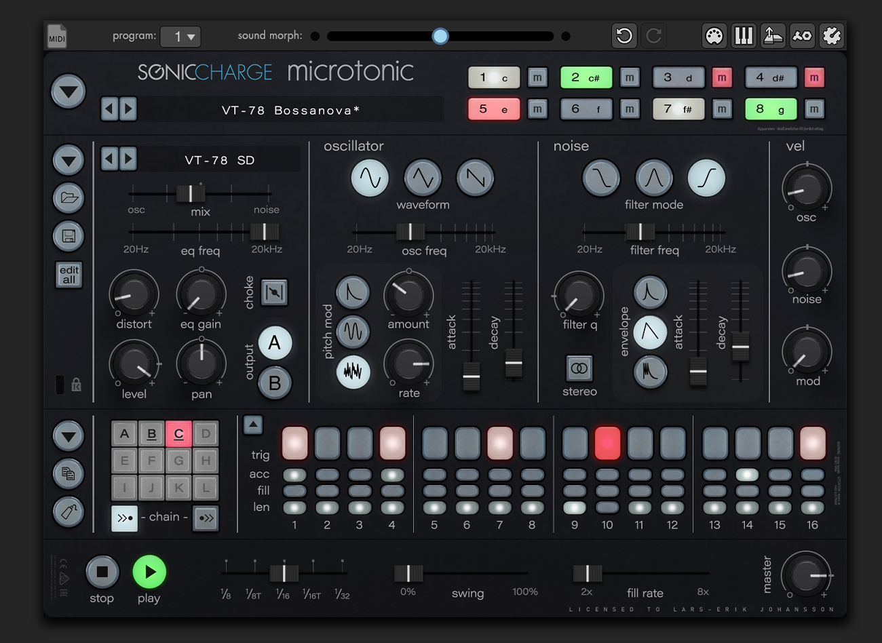Unmute drum channel 3
Viewport: 882px width, 643px height.
tap(722, 77)
